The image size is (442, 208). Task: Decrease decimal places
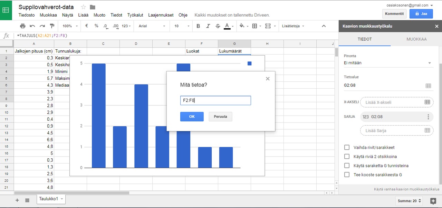point(106,26)
